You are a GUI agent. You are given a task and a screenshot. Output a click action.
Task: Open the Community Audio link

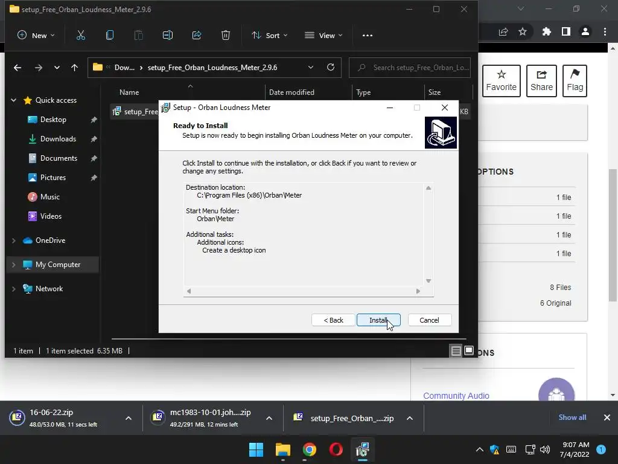[x=456, y=395]
